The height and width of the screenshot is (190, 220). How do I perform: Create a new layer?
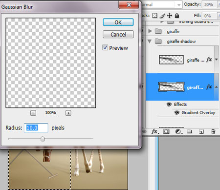201,131
